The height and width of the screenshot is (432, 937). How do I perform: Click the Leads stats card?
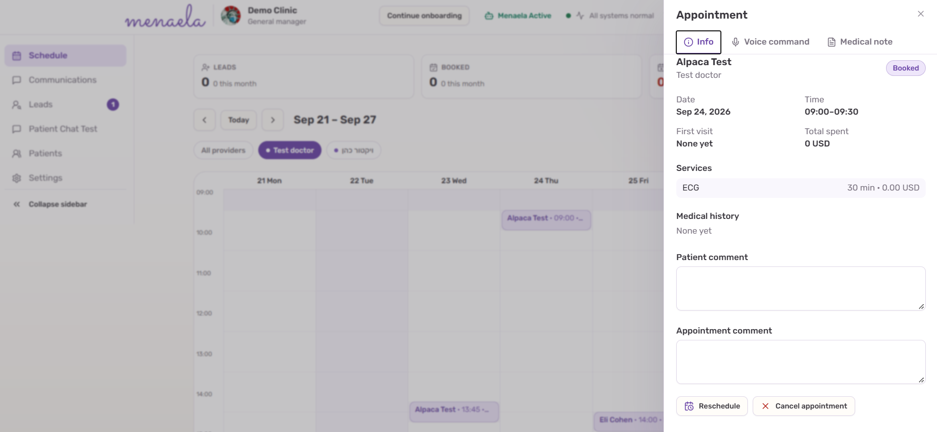[x=304, y=76]
